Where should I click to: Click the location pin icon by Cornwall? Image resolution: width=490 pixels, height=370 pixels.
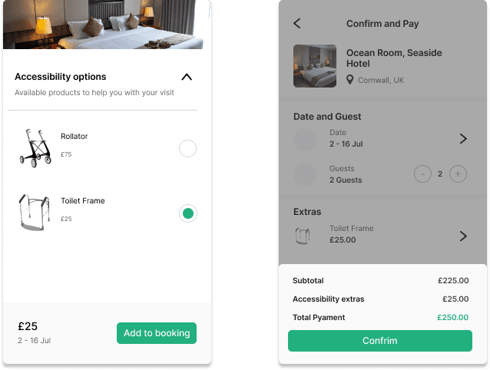coord(350,80)
